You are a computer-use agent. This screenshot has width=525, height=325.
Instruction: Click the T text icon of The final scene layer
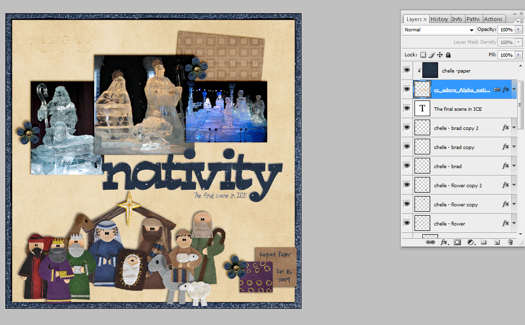(x=422, y=108)
